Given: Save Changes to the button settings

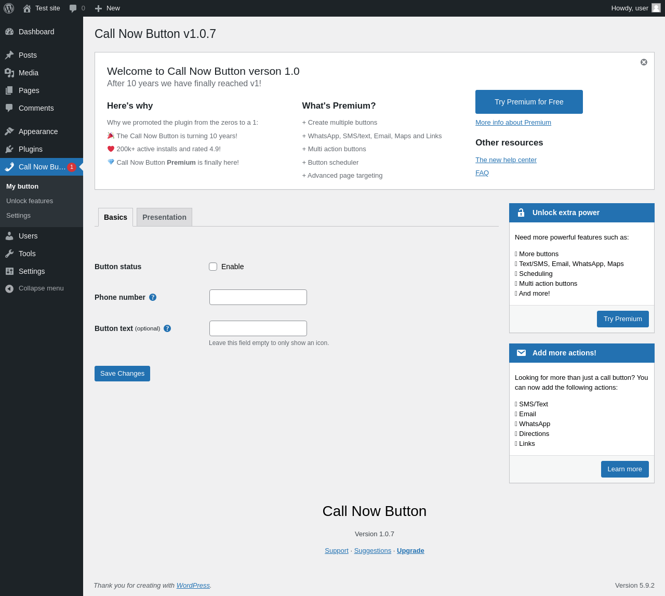Looking at the screenshot, I should point(122,374).
